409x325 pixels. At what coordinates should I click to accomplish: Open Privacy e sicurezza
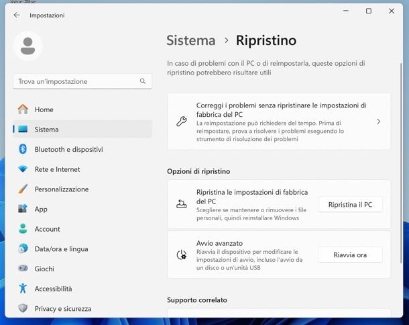(x=82, y=308)
